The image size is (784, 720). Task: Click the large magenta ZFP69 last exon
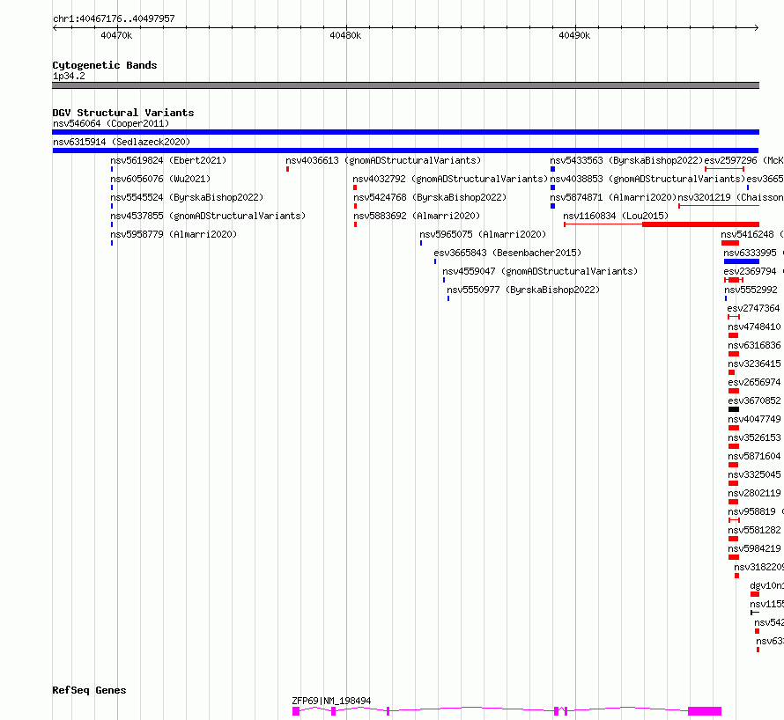coord(705,711)
